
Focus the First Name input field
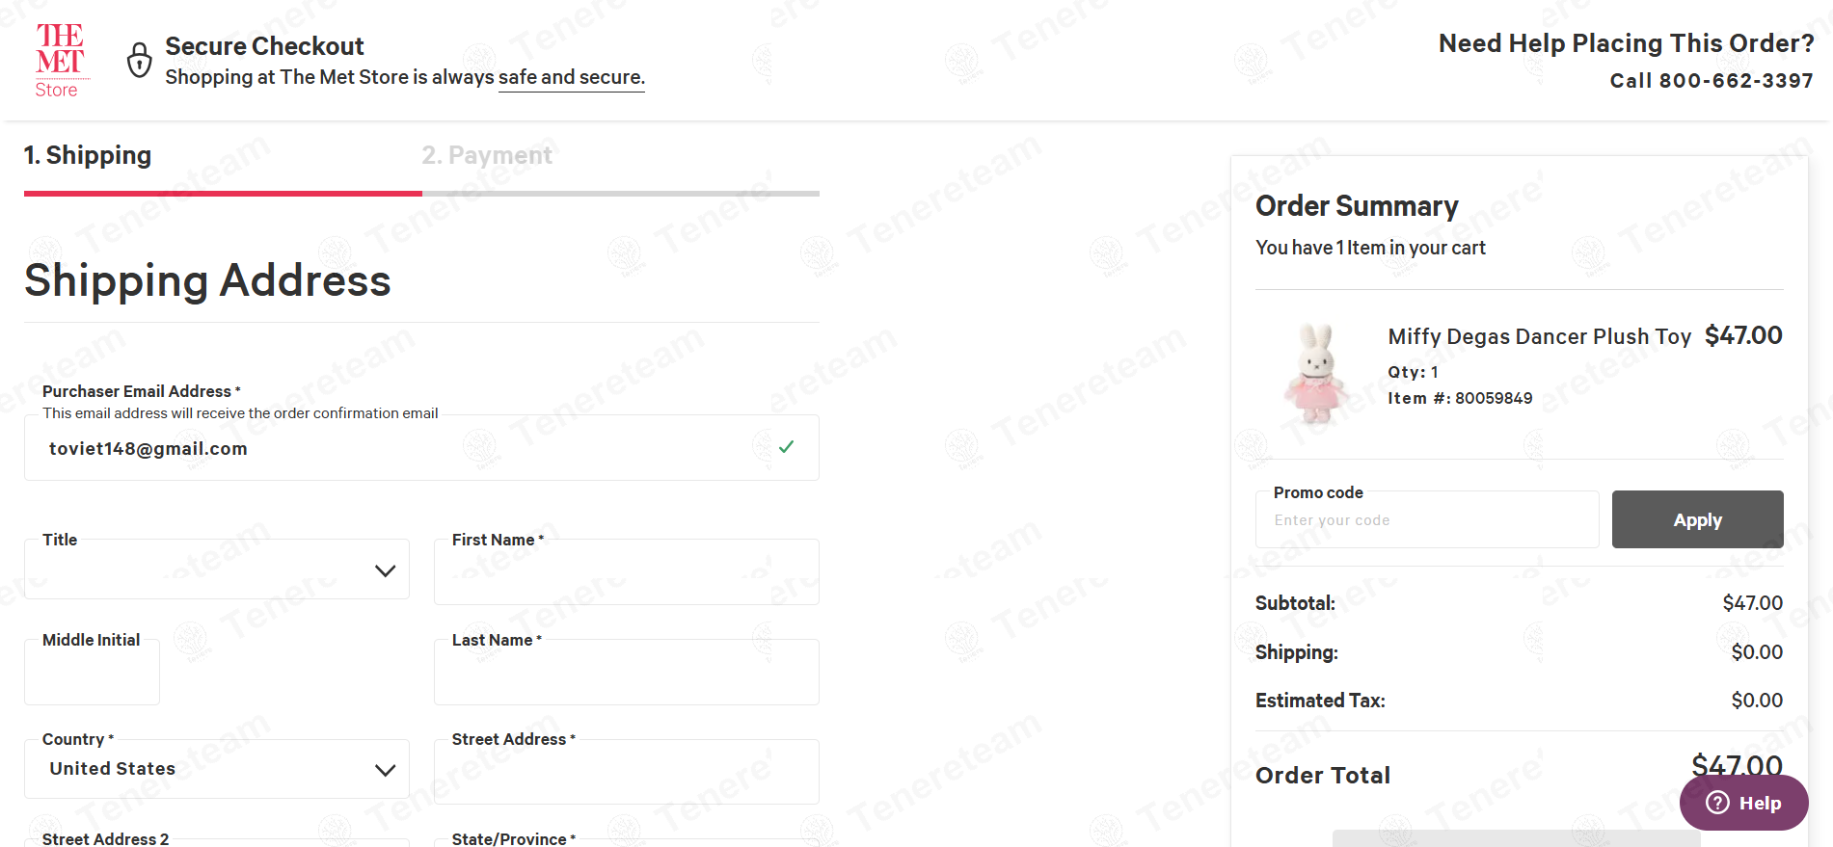point(626,575)
